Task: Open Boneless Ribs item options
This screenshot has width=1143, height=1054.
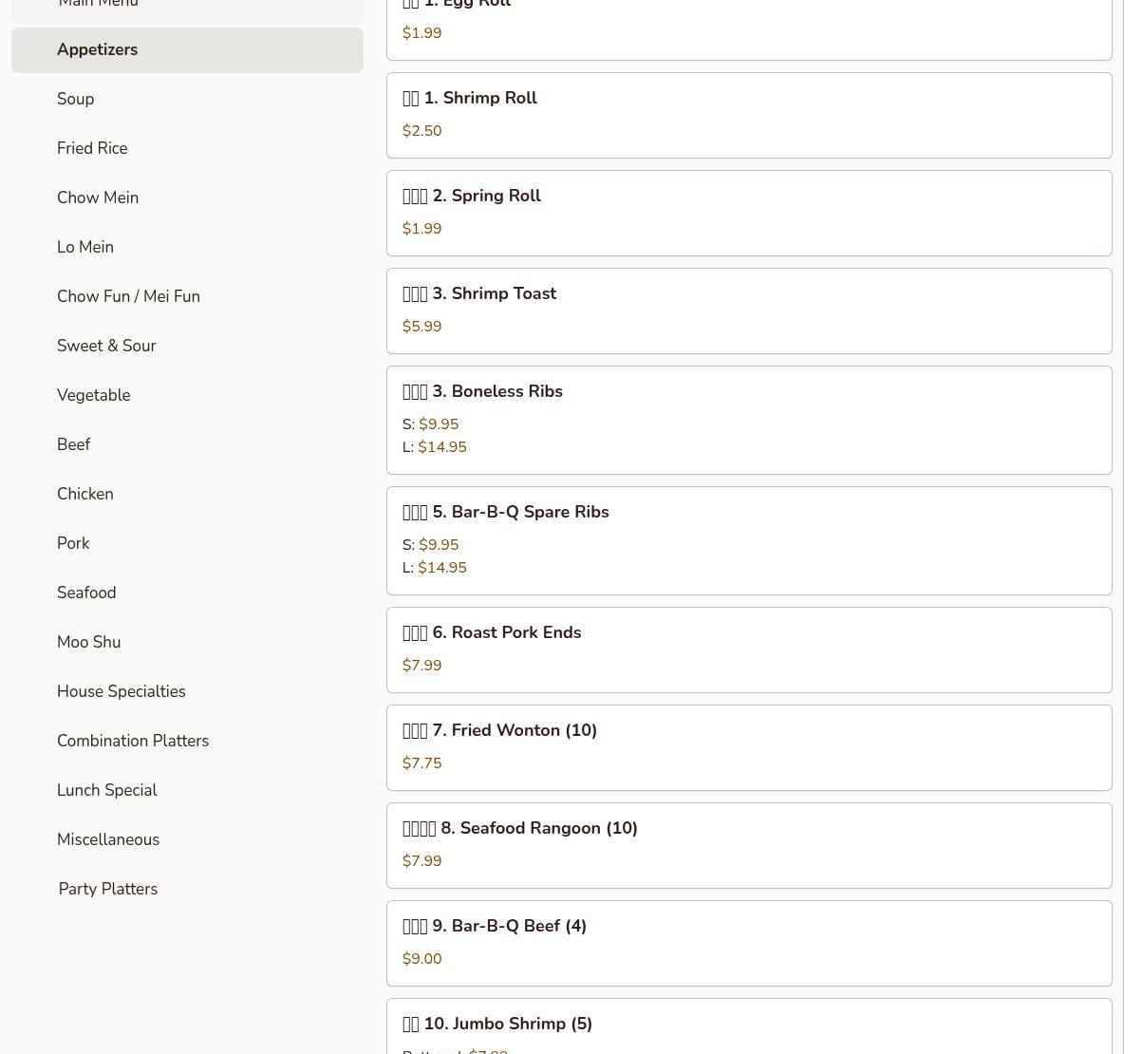Action: click(x=748, y=420)
